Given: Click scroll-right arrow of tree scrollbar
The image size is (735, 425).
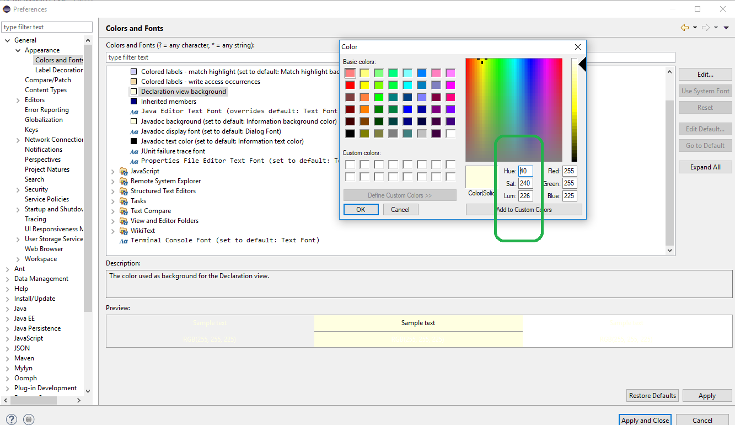Looking at the screenshot, I should [x=79, y=401].
